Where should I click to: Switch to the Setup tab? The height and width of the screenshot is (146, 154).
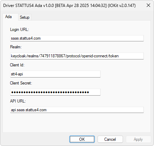pyautogui.click(x=25, y=17)
